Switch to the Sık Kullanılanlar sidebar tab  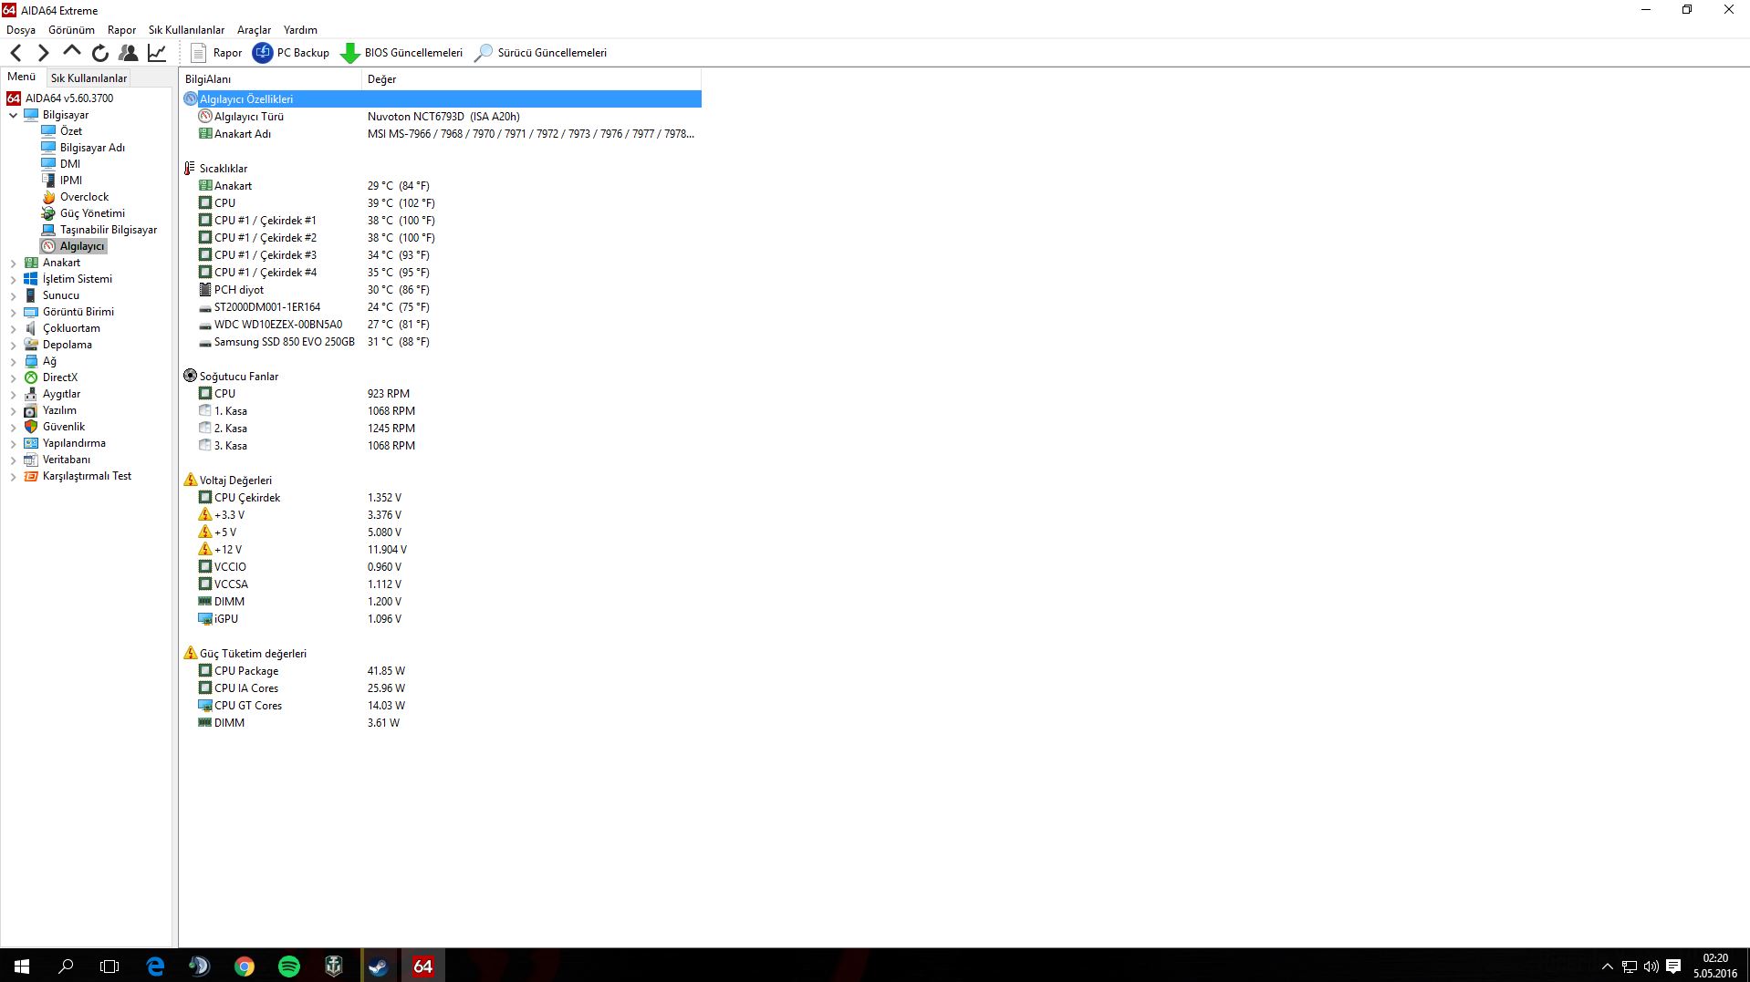(x=89, y=78)
